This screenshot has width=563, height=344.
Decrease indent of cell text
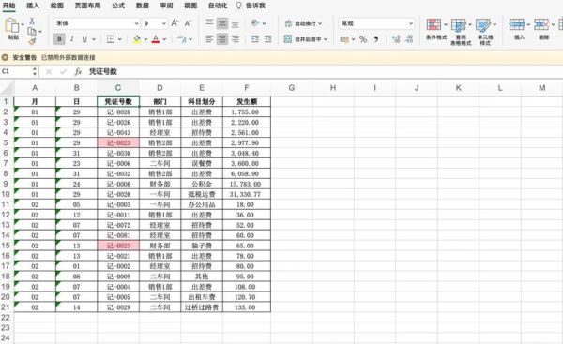(x=255, y=38)
